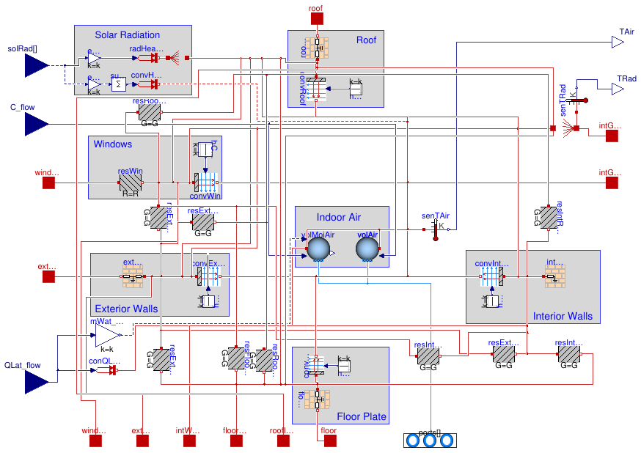Click the bottom wind... heat port

pyautogui.click(x=95, y=441)
